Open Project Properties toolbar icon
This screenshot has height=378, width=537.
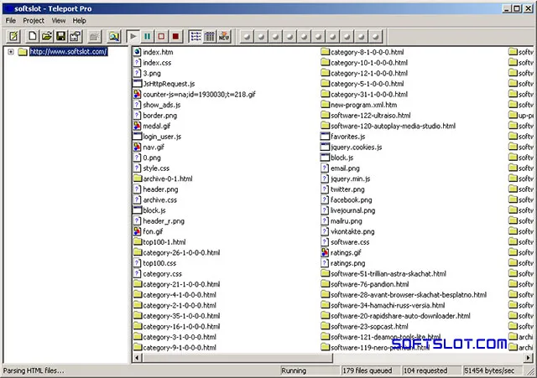pyautogui.click(x=76, y=36)
